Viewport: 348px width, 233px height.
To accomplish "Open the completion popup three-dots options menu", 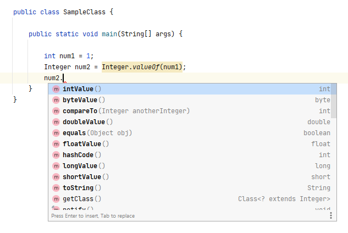I will coord(330,216).
